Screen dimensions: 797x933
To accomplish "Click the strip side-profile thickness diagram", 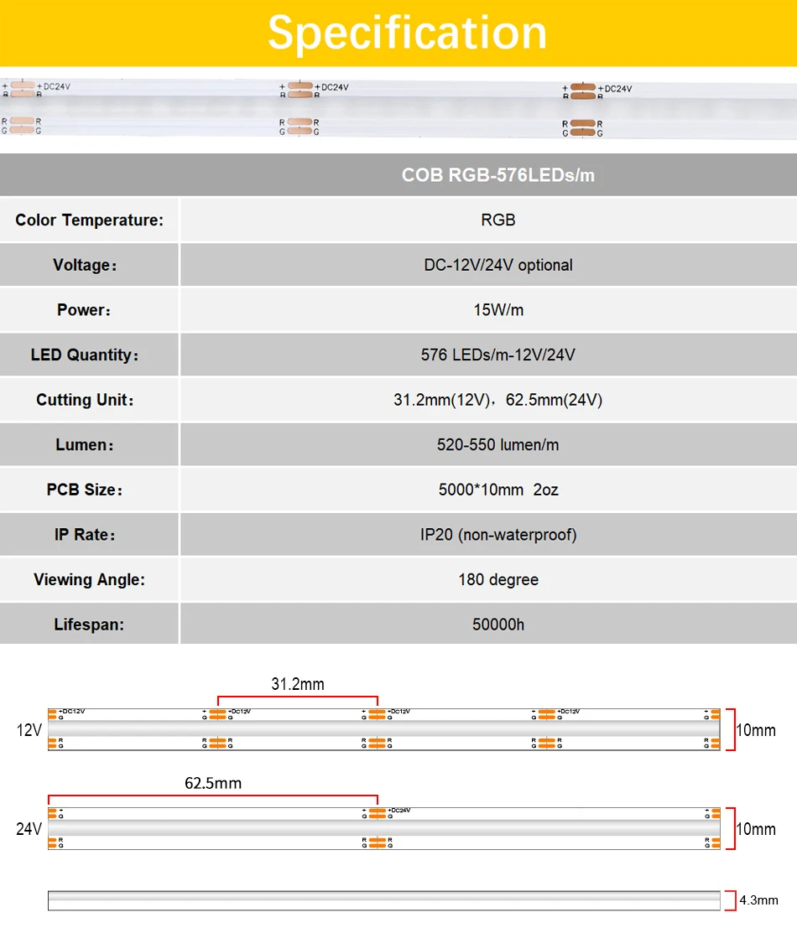I will point(384,900).
